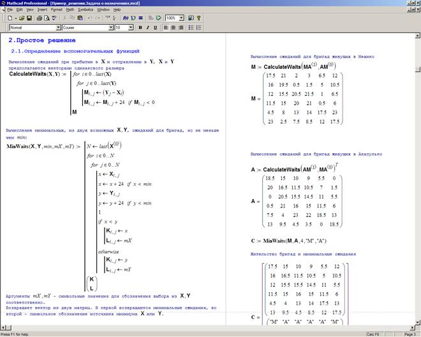Click the Align Down regions icon
Viewport: 421px width, 337px height.
[115, 18]
